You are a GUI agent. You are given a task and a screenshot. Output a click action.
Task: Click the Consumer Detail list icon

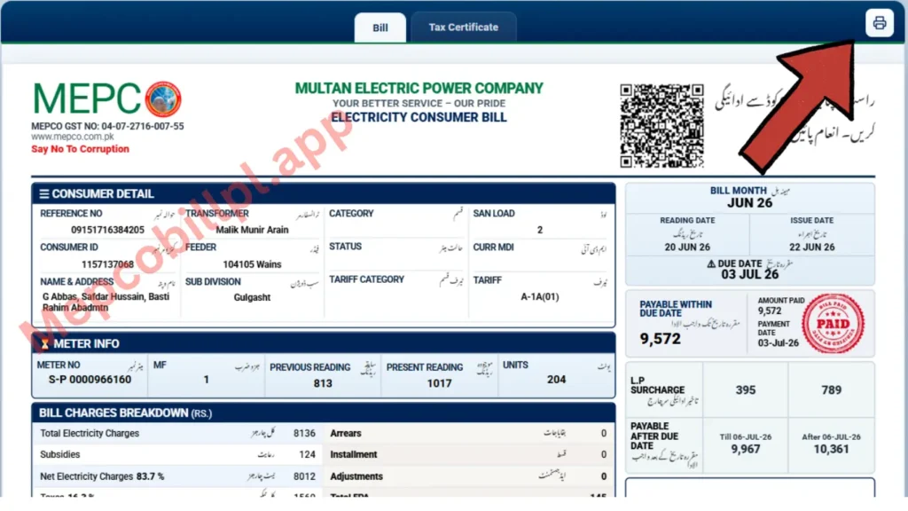coord(44,193)
